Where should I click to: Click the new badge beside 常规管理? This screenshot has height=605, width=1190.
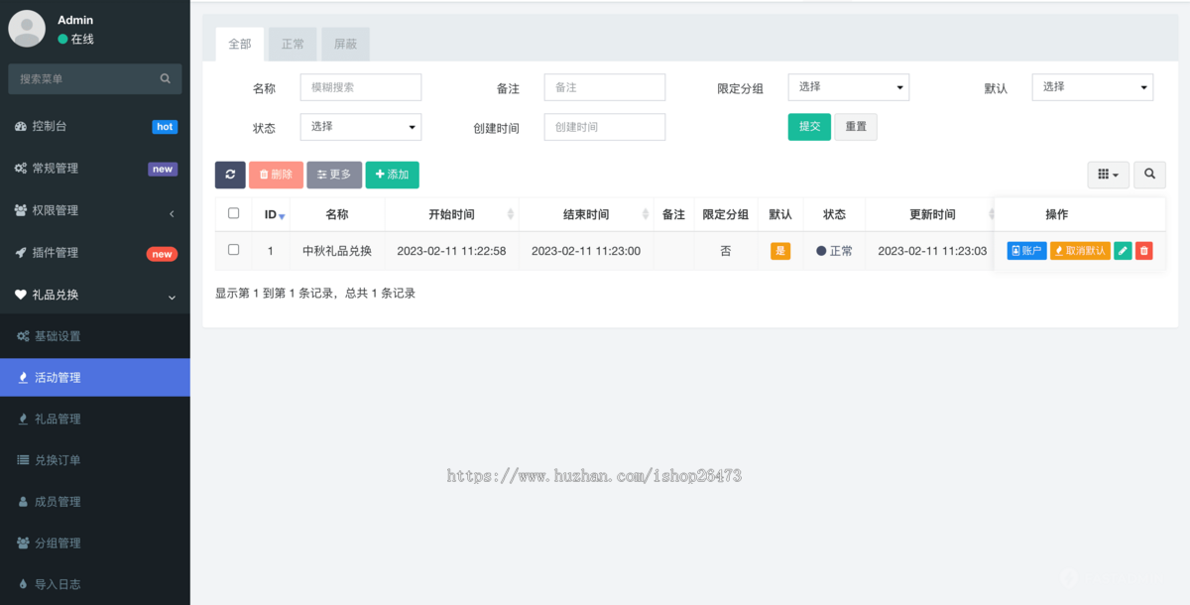point(163,170)
